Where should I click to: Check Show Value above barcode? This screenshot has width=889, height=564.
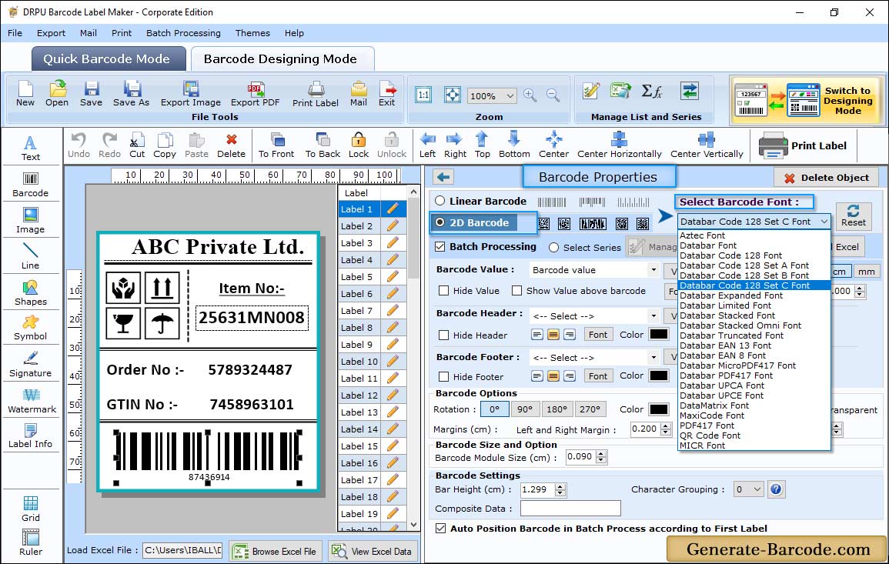click(516, 291)
